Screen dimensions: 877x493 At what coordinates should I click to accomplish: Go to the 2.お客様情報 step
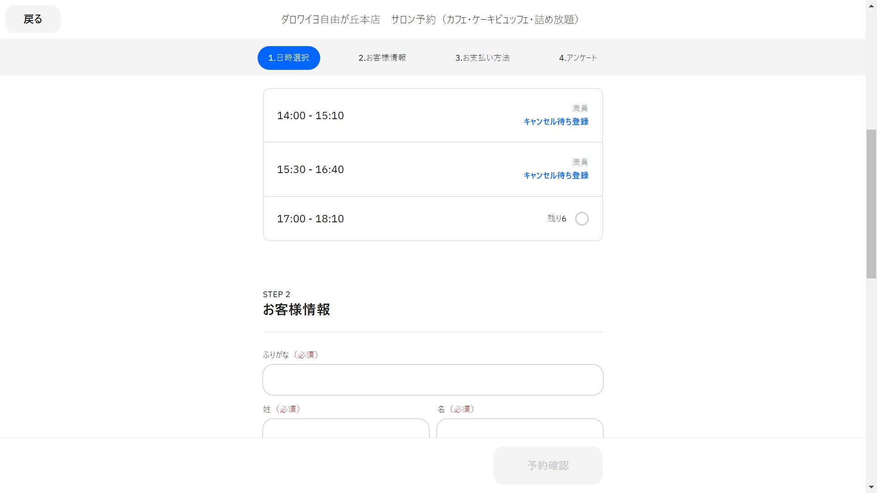[382, 58]
